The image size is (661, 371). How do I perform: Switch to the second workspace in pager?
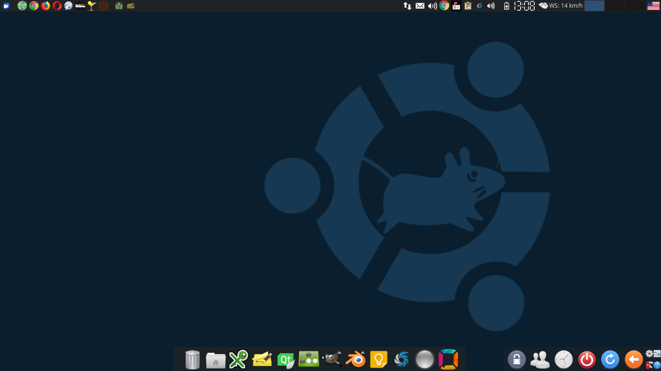pos(615,6)
